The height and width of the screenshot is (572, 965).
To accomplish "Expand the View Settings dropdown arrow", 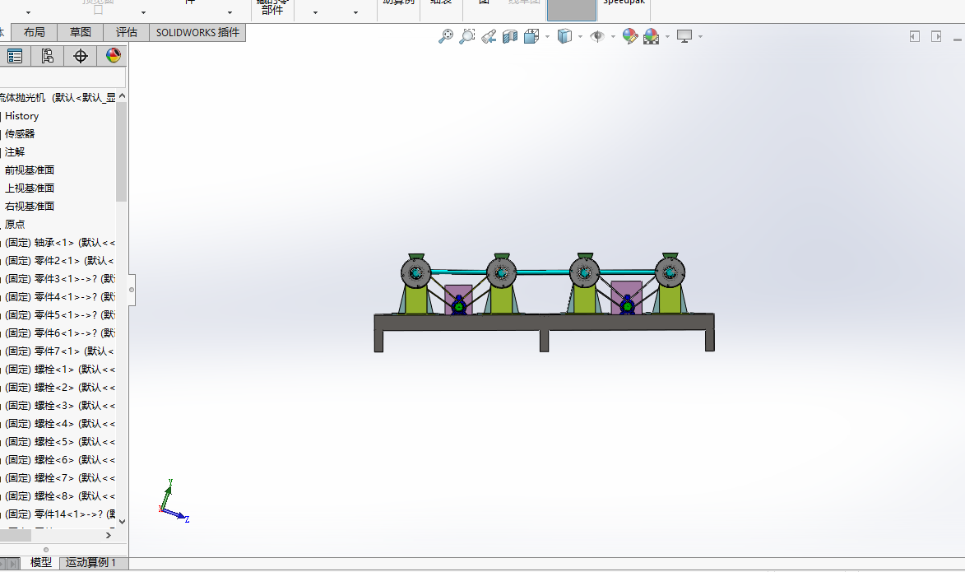I will [700, 37].
